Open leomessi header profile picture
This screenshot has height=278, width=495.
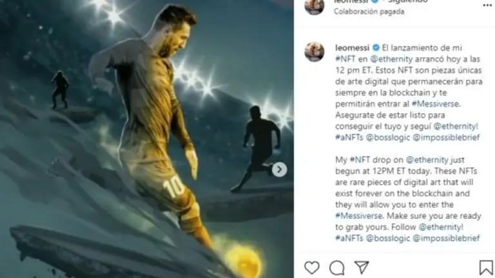tap(314, 6)
